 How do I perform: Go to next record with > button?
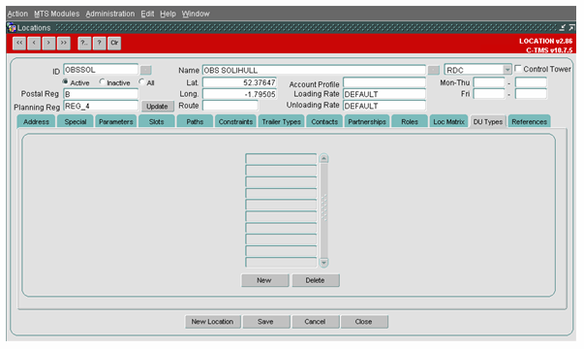tap(48, 44)
